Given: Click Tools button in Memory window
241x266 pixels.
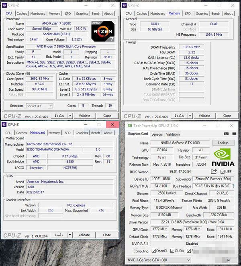Looking at the screenshot, I should click(179, 116).
